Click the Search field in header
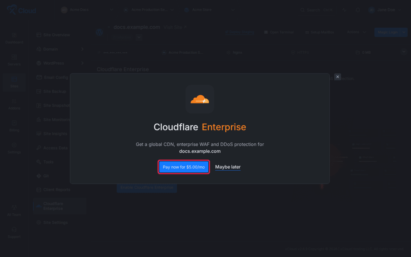Screen dimensions: 411x257 (x=317, y=10)
